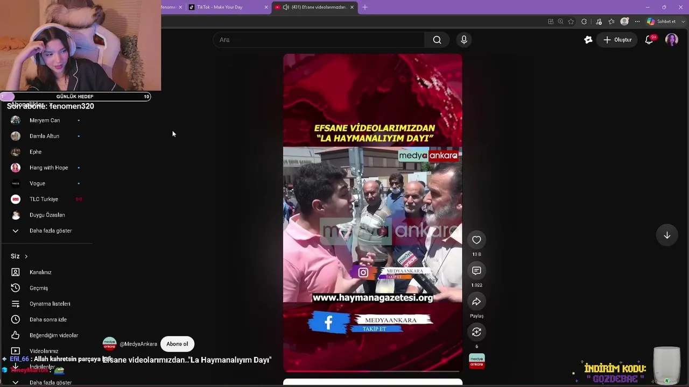This screenshot has width=689, height=387.
Task: Click the grid-with-plus icon in the address bar
Action: point(551,21)
